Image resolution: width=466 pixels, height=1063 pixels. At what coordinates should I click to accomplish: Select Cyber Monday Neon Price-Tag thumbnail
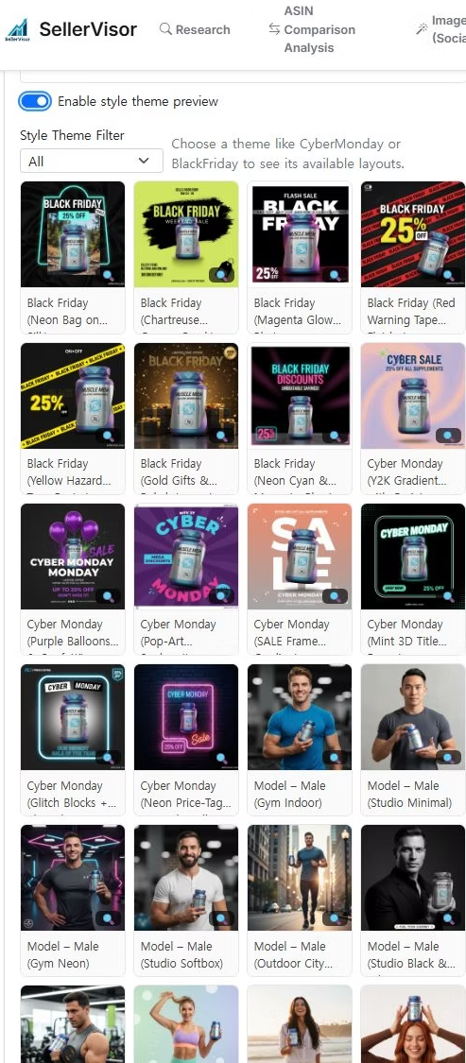click(x=186, y=717)
